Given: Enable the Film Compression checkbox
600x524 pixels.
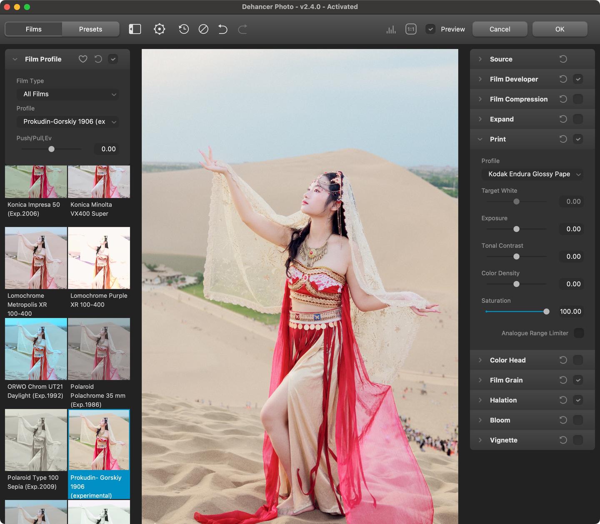Looking at the screenshot, I should [578, 99].
